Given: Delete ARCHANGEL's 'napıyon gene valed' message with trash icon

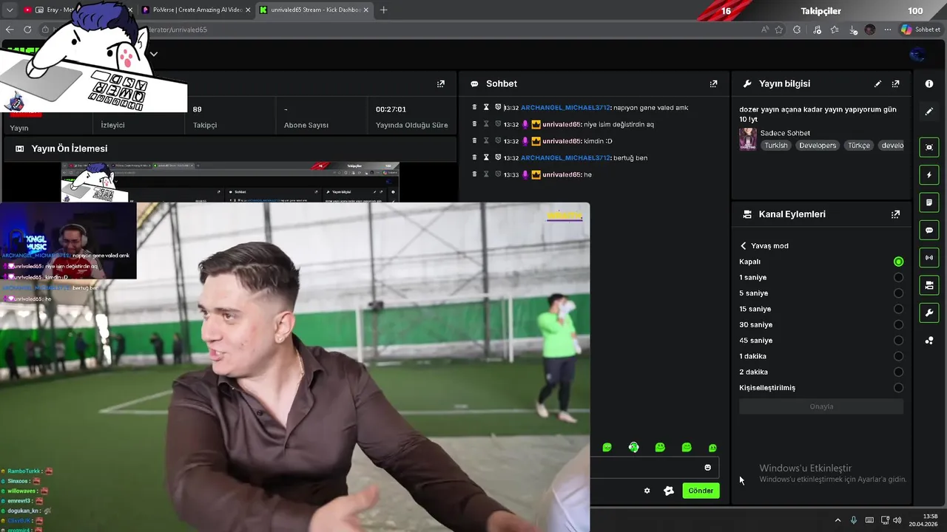Looking at the screenshot, I should click(474, 107).
